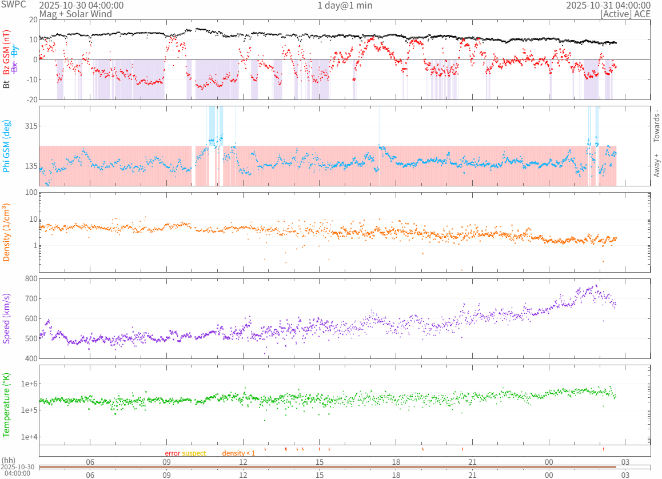Click the 'Away +' sector label
Screen dimensions: 662x479
pos(656,165)
